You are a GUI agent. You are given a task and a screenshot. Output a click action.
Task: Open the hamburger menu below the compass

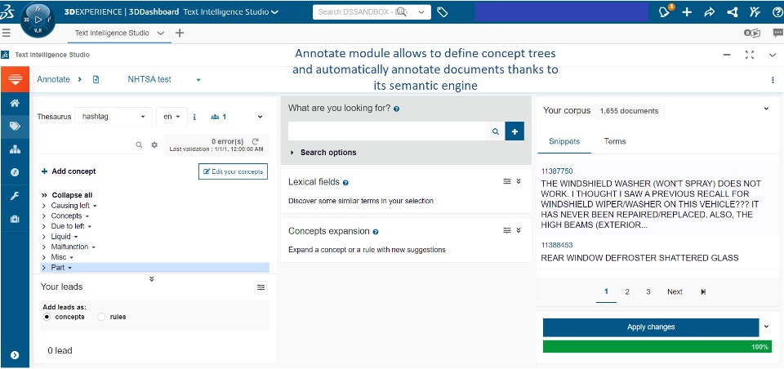tap(7, 33)
